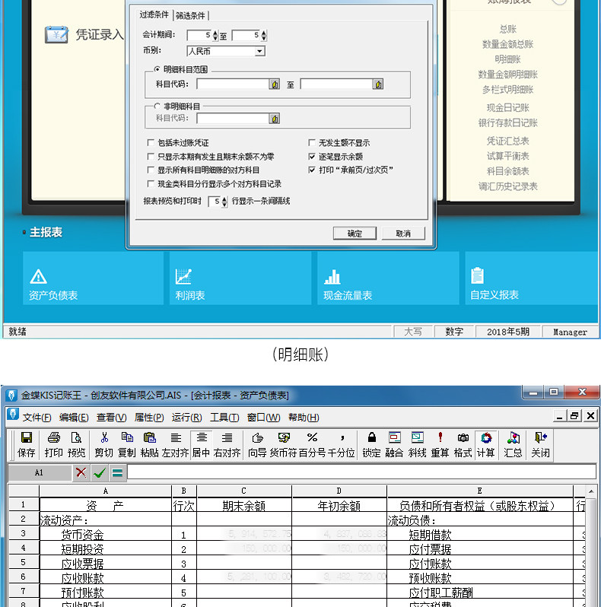Open lookup for ending 科目代码 range
This screenshot has width=601, height=607.
click(378, 84)
